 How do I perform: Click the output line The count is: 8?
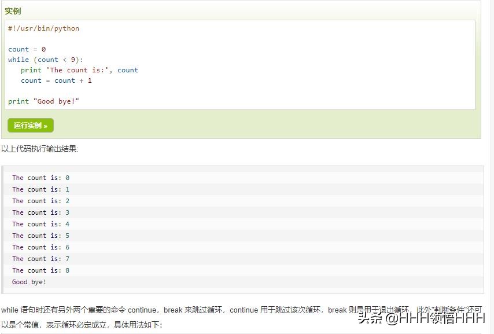(x=40, y=270)
